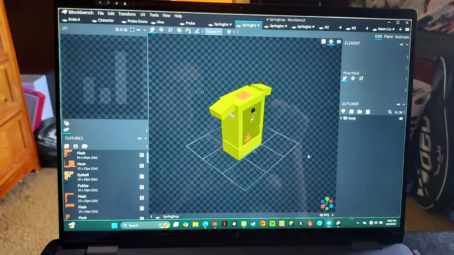Click the left arrow beside Springtrap breadcrumb
This screenshot has height=255, width=454.
tap(151, 216)
